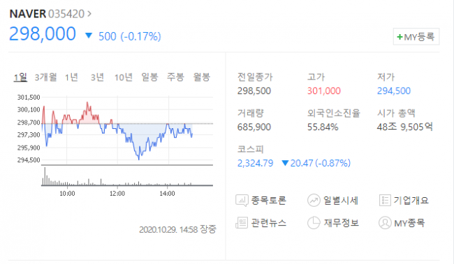Viewport: 454px width, 264px height.
Task: Open the 관련뉴스 newspaper icon
Action: (x=242, y=223)
